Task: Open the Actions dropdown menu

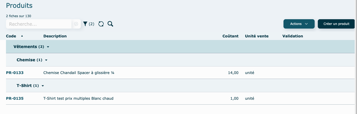Action: coord(299,24)
